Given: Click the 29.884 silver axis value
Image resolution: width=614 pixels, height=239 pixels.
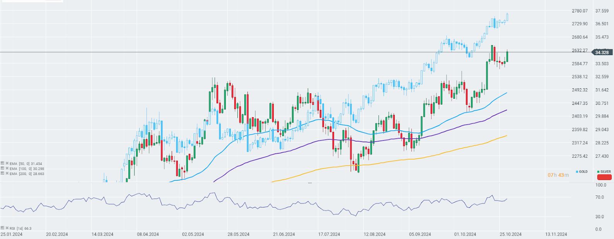Looking at the screenshot, I should click(602, 116).
